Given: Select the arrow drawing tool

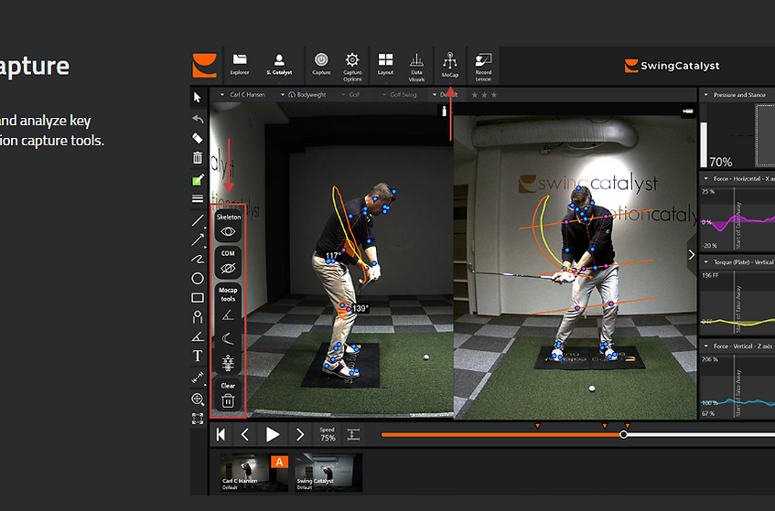Looking at the screenshot, I should (x=198, y=240).
